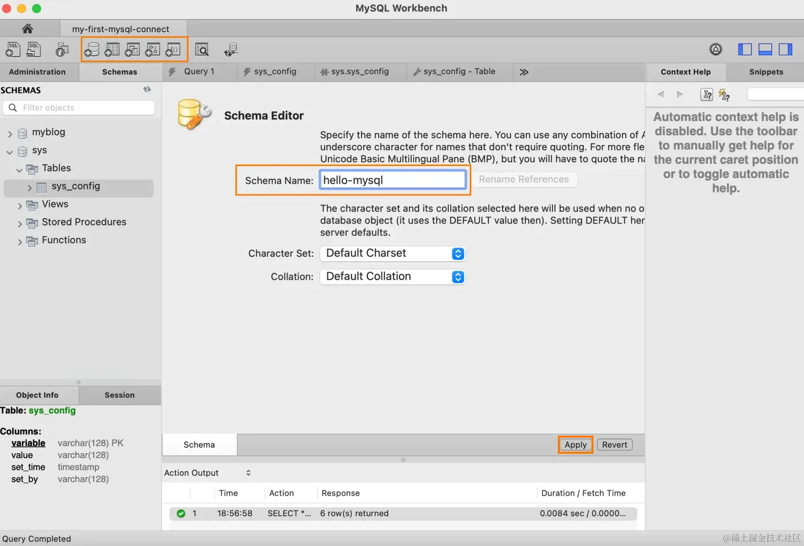
Task: Click the 'set_time' column name
Action: click(28, 467)
